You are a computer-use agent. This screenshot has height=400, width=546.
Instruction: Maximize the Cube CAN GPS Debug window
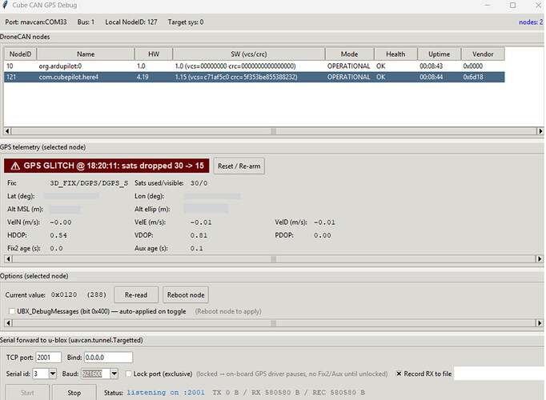tap(513, 6)
